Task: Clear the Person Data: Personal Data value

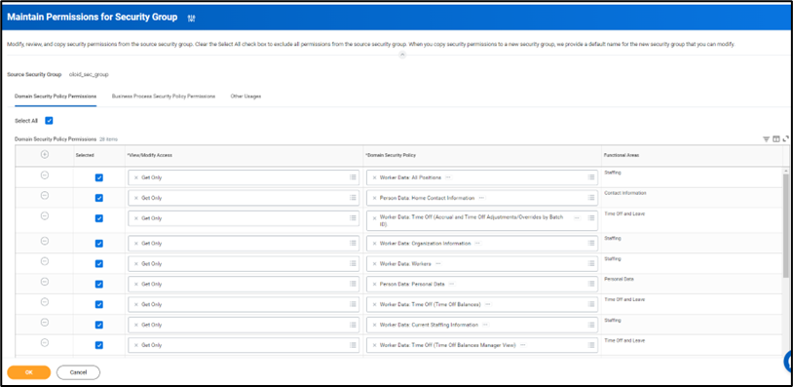Action: [x=374, y=284]
